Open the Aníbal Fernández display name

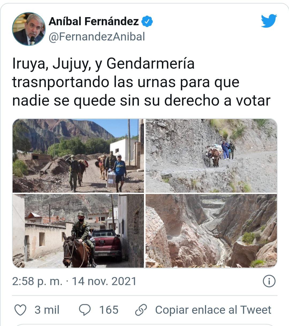94,21
